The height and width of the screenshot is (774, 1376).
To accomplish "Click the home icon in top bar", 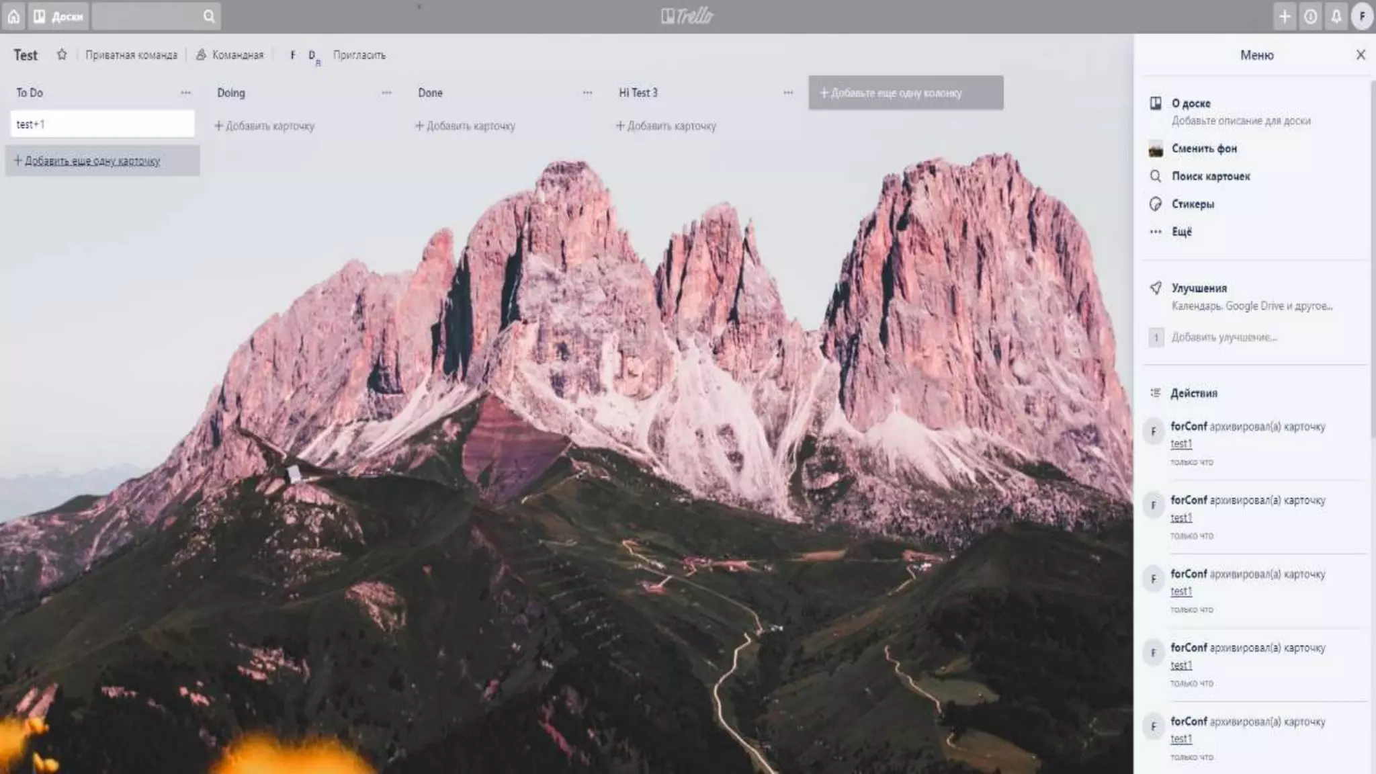I will point(13,16).
